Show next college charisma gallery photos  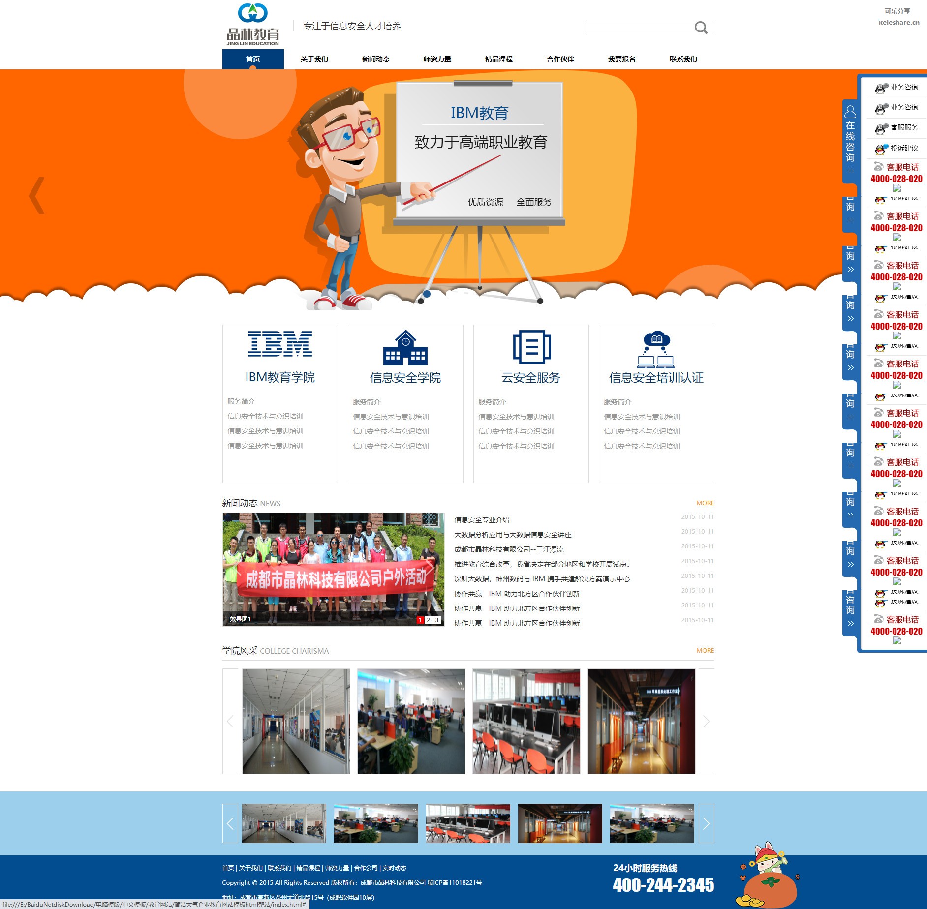click(707, 721)
